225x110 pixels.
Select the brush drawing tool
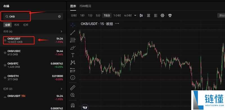(73, 48)
